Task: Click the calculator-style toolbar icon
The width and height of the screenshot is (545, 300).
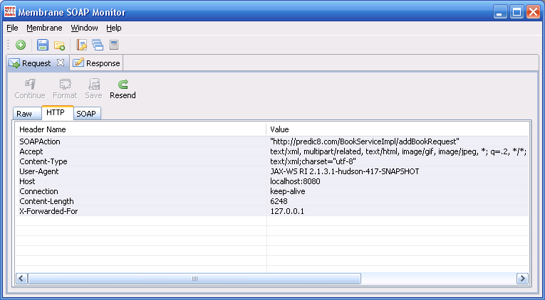Action: (114, 45)
